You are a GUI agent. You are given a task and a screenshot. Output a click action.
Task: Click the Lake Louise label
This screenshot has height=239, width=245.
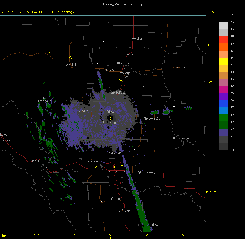coord(5,137)
